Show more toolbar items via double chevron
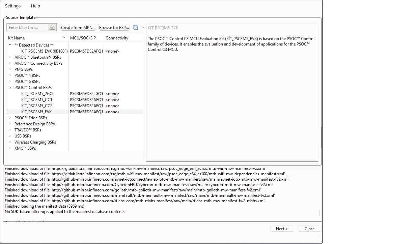Screen dimensions: 419x244 142,28
